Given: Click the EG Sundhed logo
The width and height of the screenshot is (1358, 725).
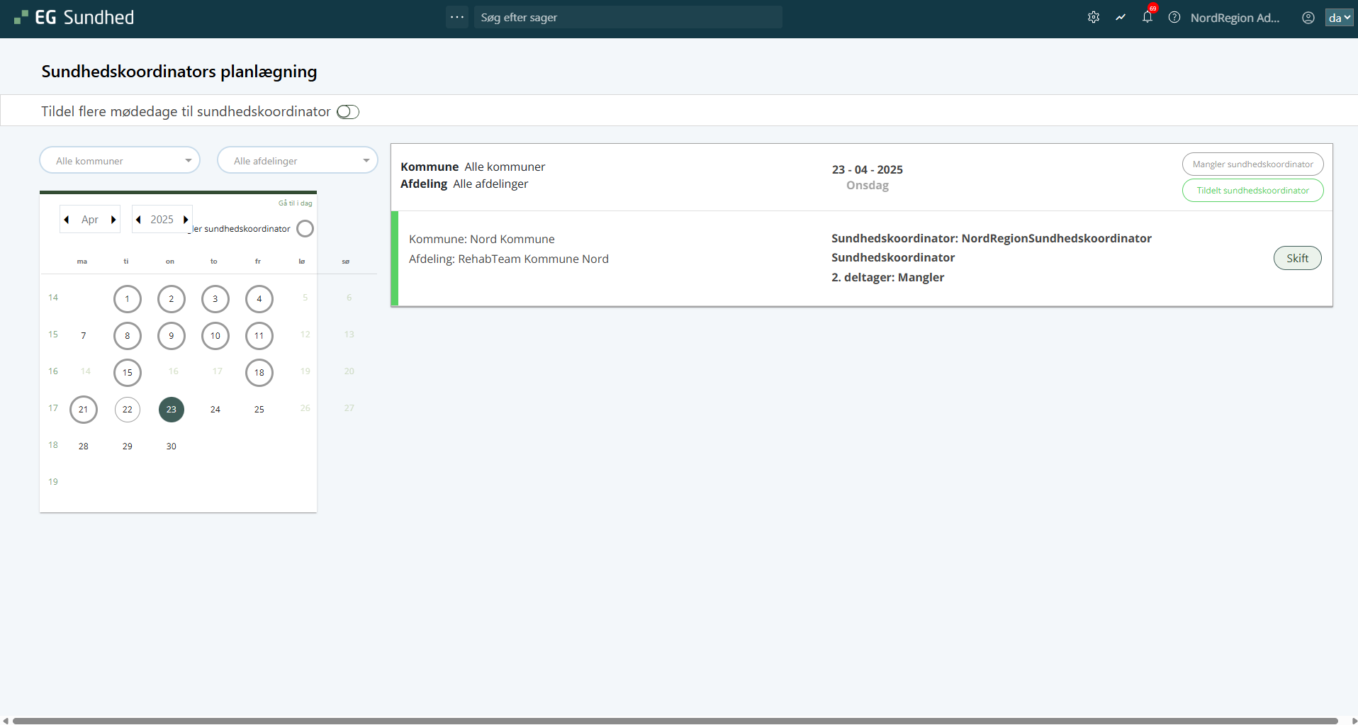Looking at the screenshot, I should click(x=74, y=18).
